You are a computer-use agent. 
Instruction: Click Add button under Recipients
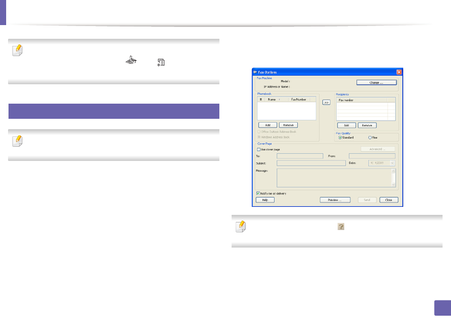[347, 125]
